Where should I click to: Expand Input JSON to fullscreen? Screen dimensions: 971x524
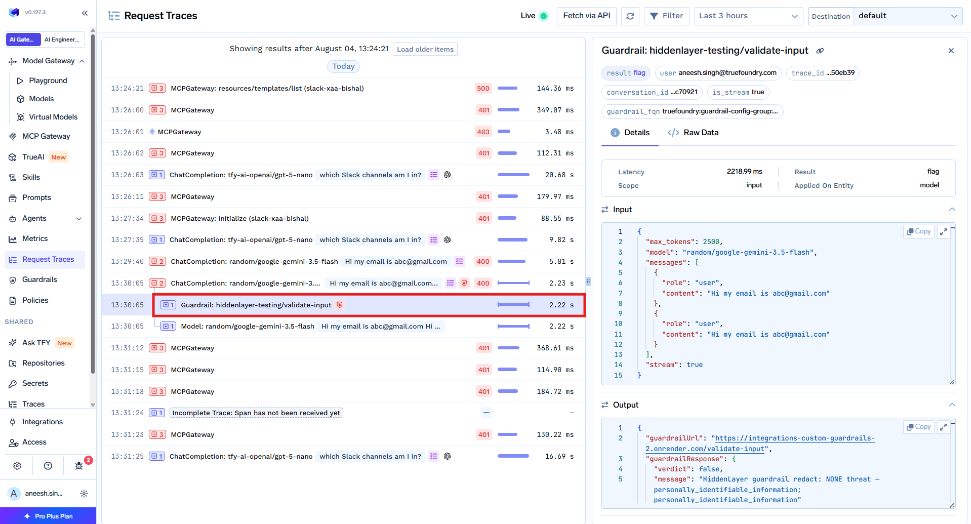(944, 231)
